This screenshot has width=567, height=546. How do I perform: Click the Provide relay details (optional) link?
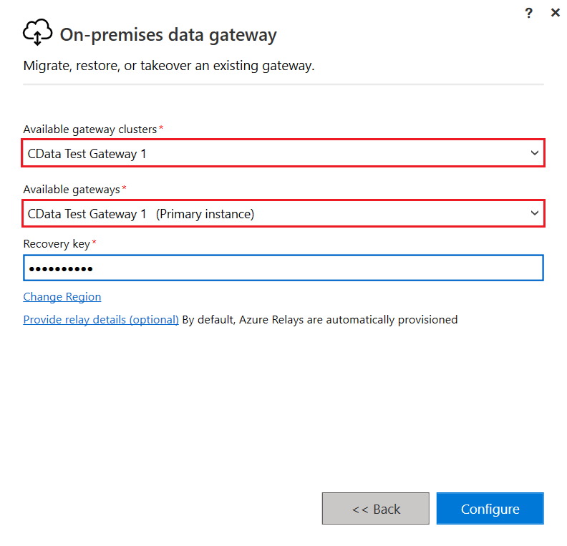pyautogui.click(x=101, y=320)
